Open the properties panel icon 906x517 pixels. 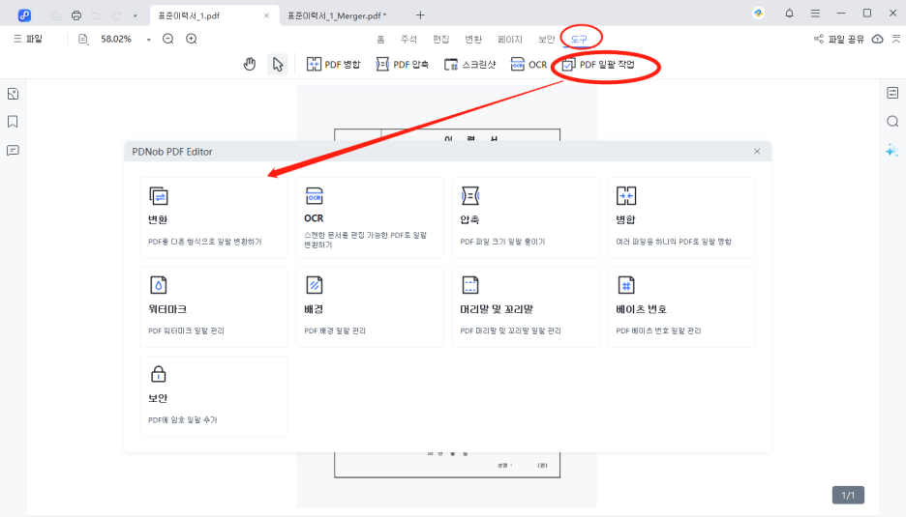(x=892, y=93)
